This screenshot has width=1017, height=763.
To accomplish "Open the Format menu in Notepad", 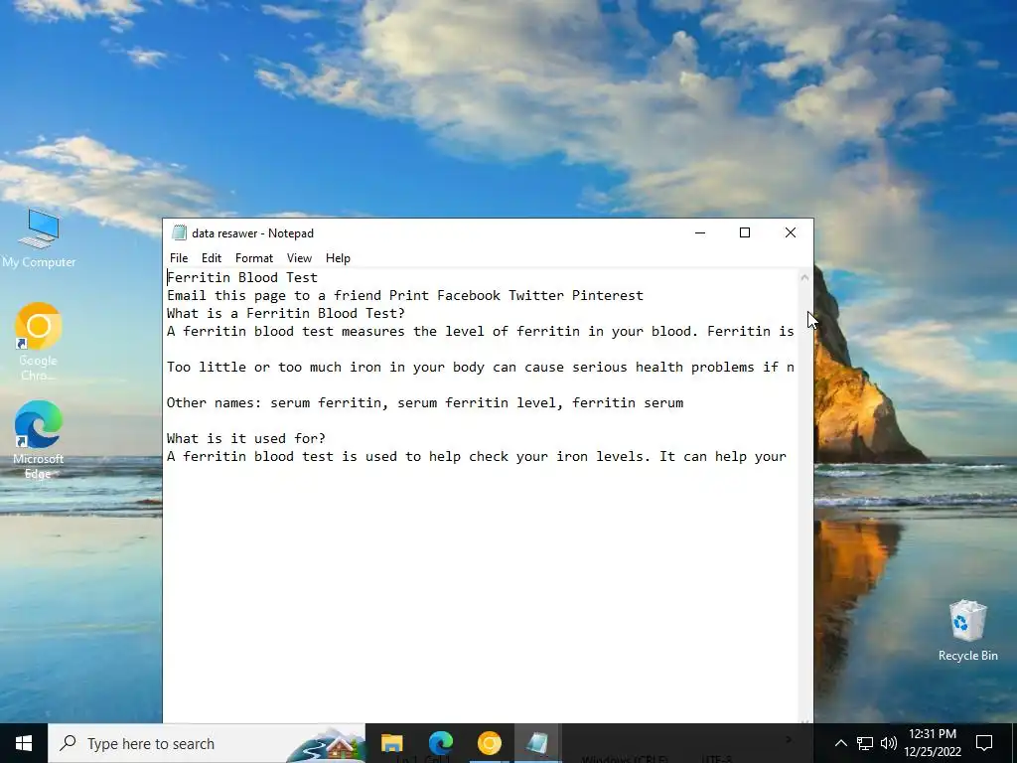I will click(x=253, y=258).
